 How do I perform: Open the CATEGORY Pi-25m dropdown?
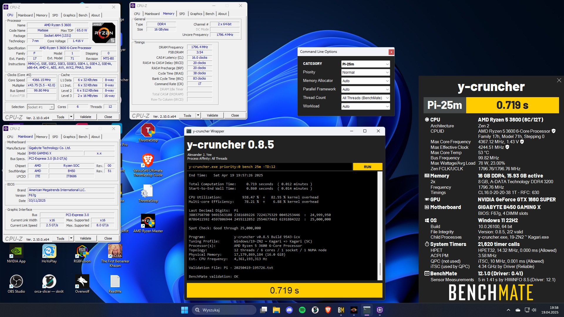(x=366, y=64)
